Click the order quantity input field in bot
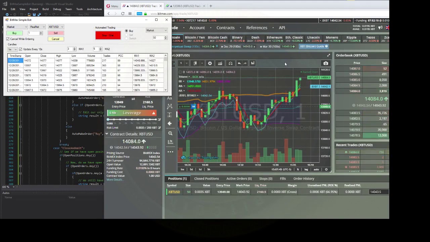430x242 pixels. click(34, 33)
